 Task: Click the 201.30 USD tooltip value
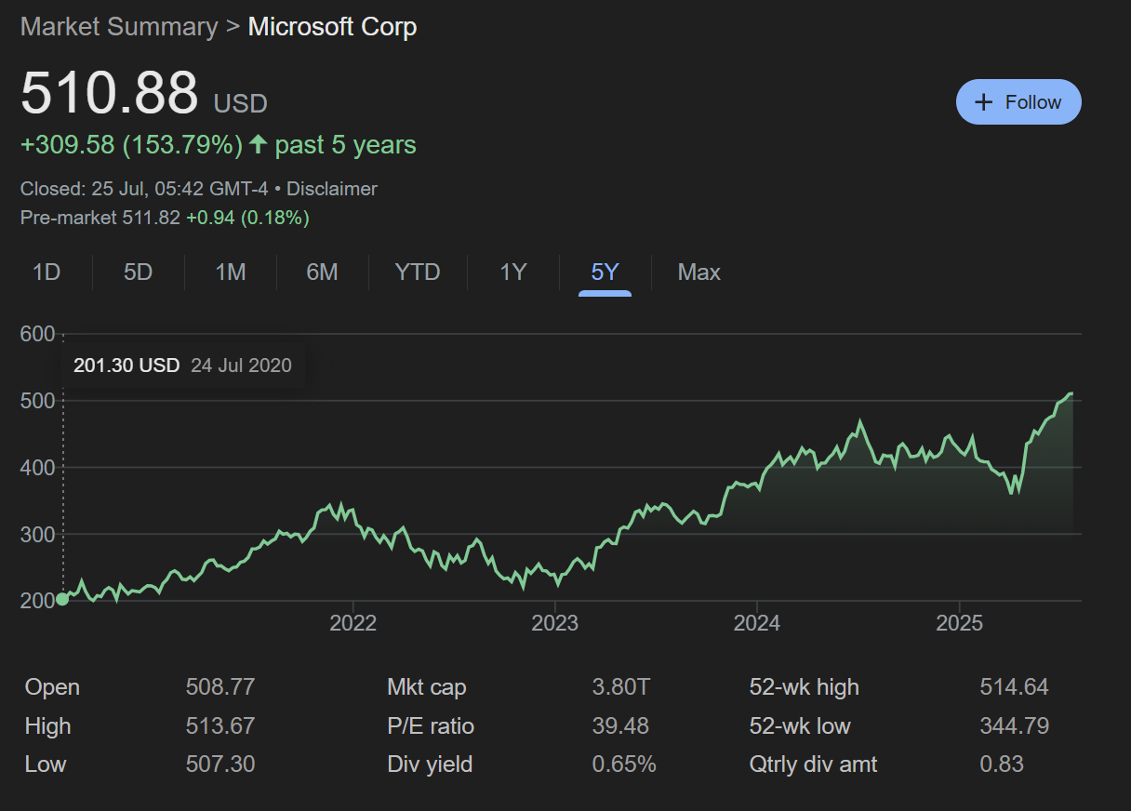126,366
